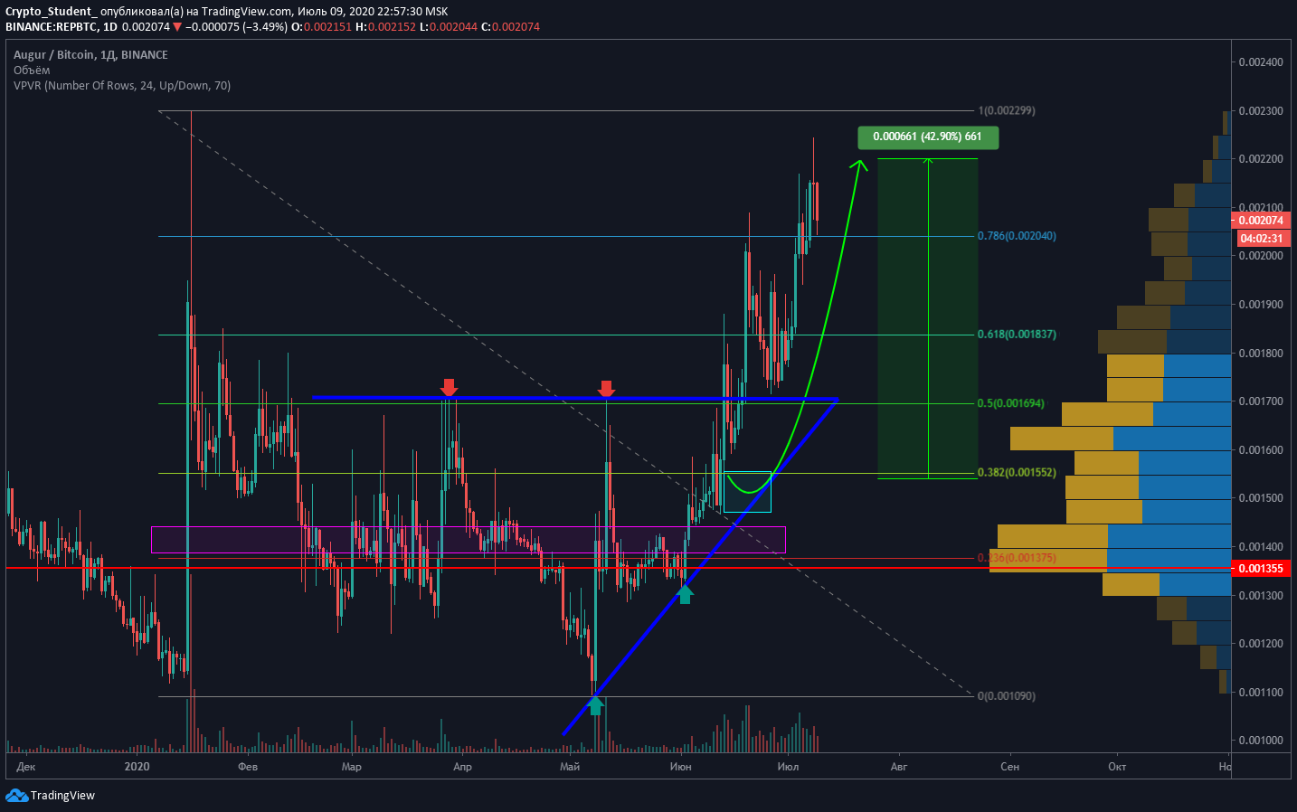Click the Апр label on the time axis
This screenshot has height=812, width=1297.
462,767
